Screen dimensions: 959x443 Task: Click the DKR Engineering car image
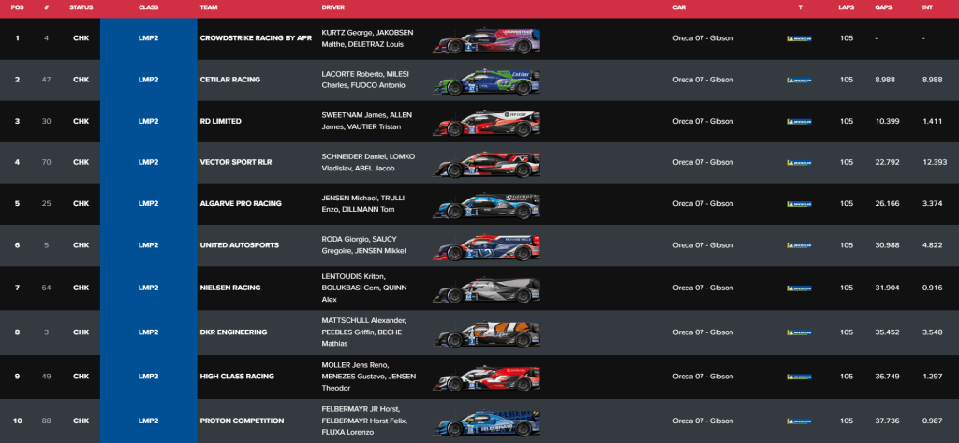tap(486, 334)
